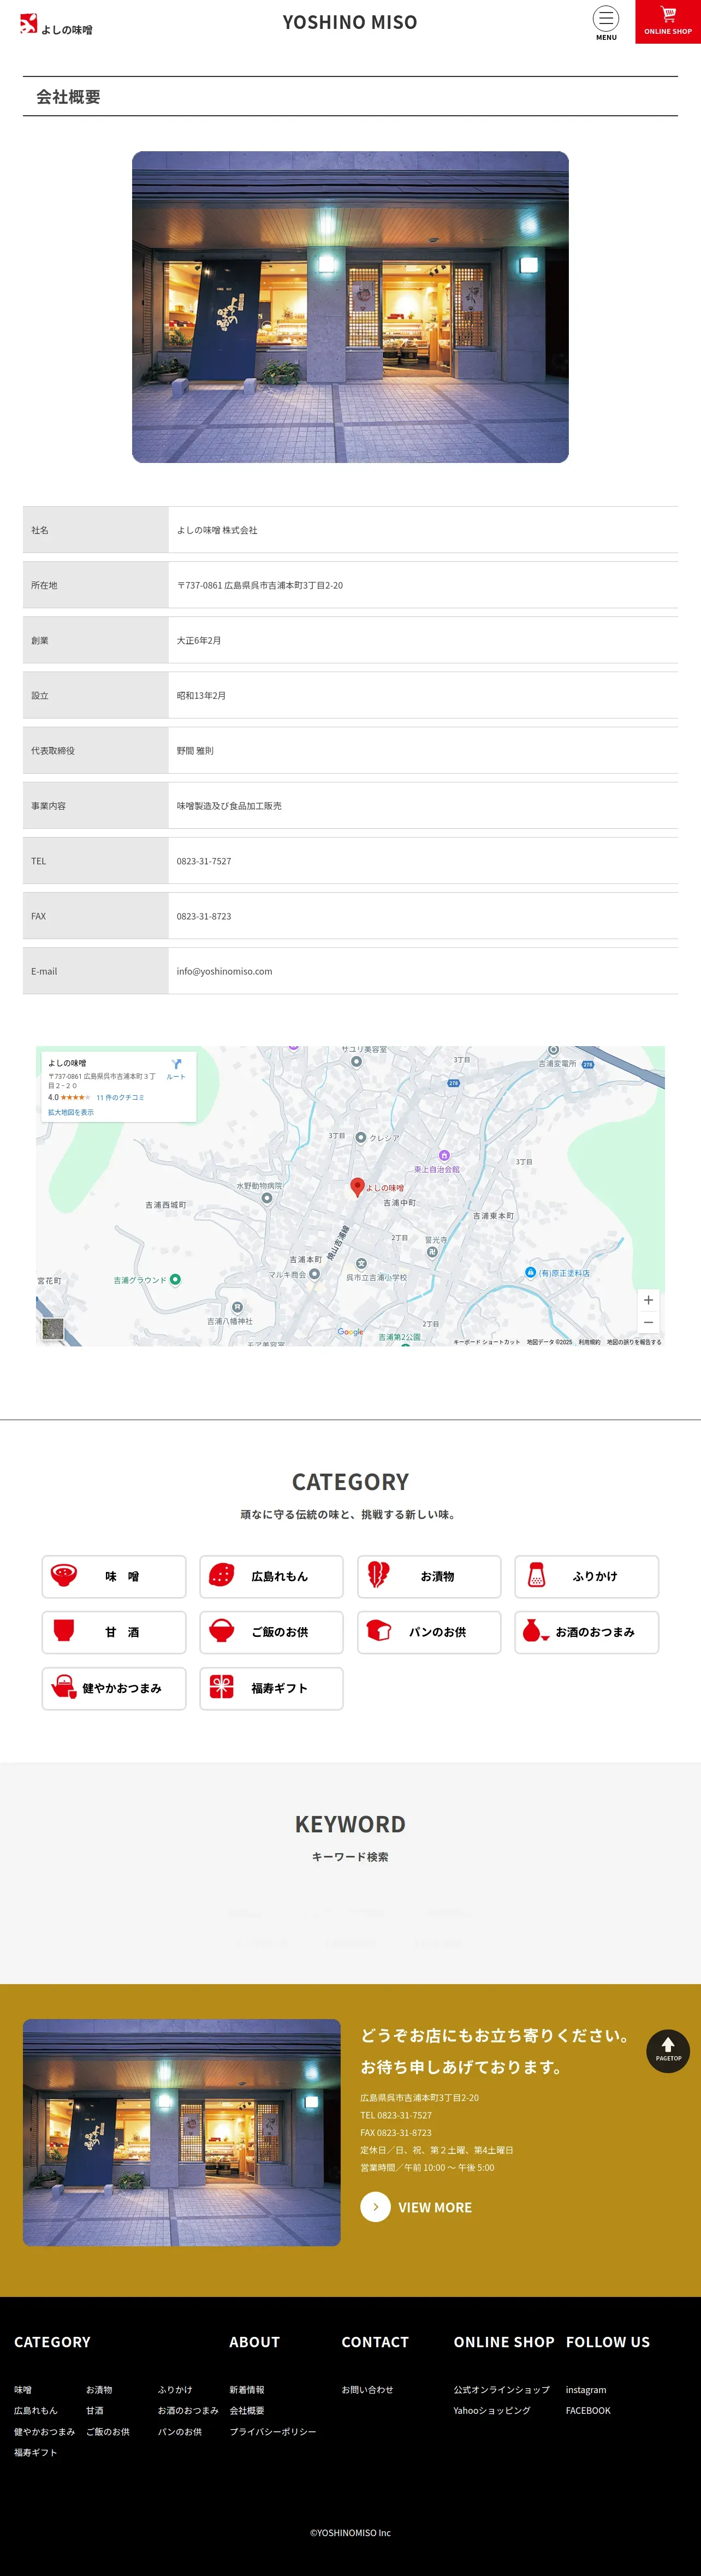Select the クレシア marker on the map
Image resolution: width=701 pixels, height=2576 pixels.
pyautogui.click(x=361, y=1137)
